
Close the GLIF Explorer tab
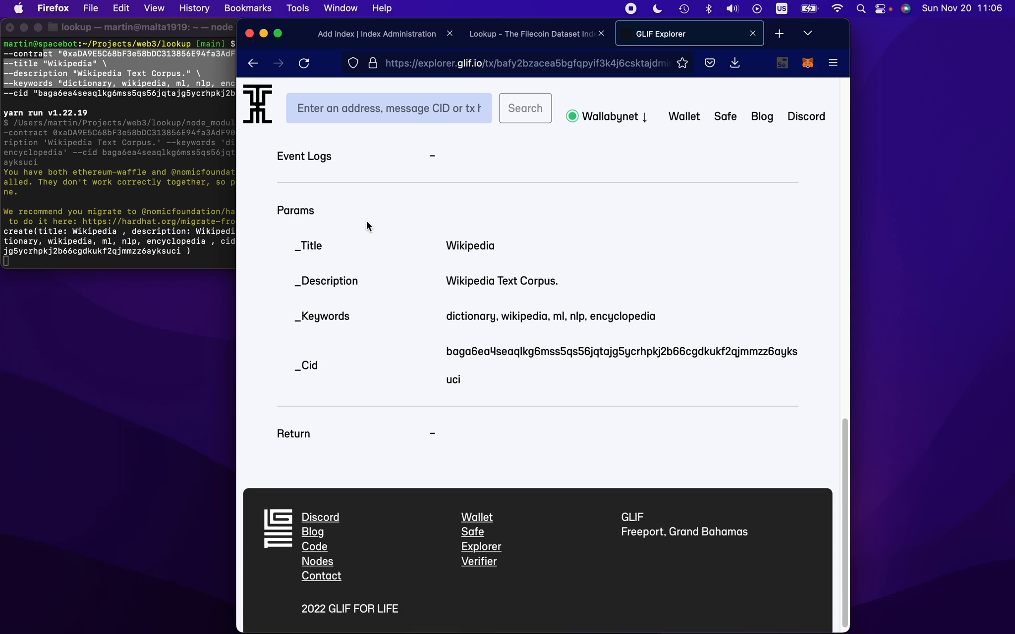pyautogui.click(x=753, y=33)
